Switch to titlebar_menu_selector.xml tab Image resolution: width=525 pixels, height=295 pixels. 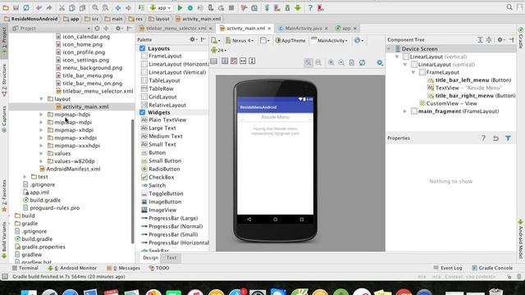tap(176, 29)
